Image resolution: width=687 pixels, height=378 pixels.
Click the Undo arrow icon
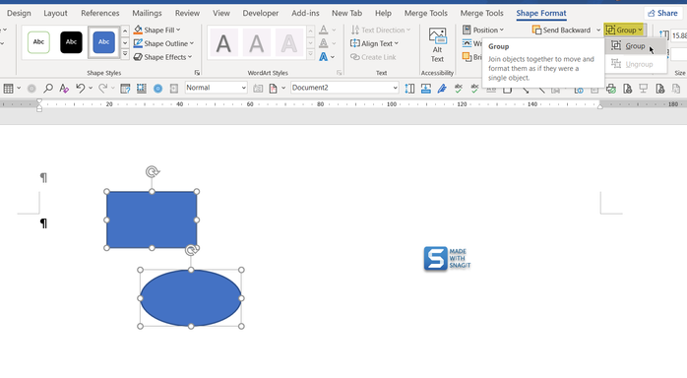click(80, 89)
